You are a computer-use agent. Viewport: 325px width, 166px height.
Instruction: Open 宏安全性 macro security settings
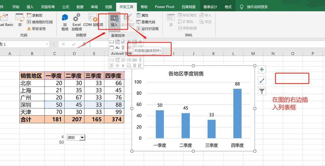click(36, 29)
